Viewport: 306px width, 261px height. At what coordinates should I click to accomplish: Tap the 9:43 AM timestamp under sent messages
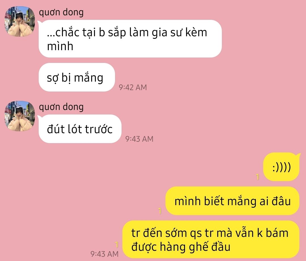click(104, 254)
